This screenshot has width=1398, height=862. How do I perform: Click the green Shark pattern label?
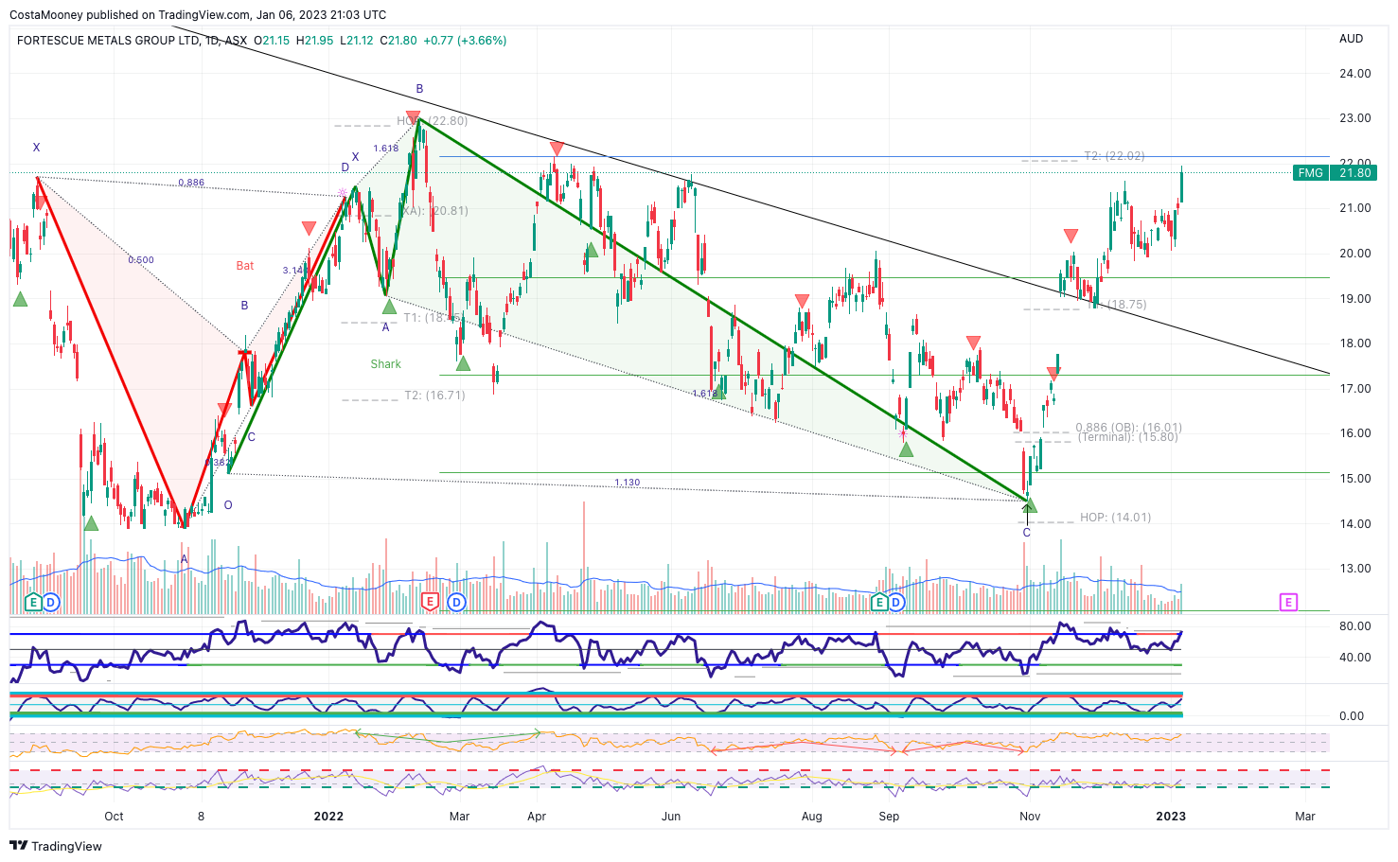[x=386, y=364]
